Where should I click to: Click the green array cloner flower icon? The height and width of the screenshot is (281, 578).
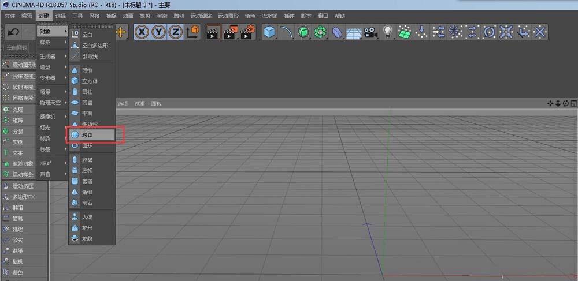(320, 32)
